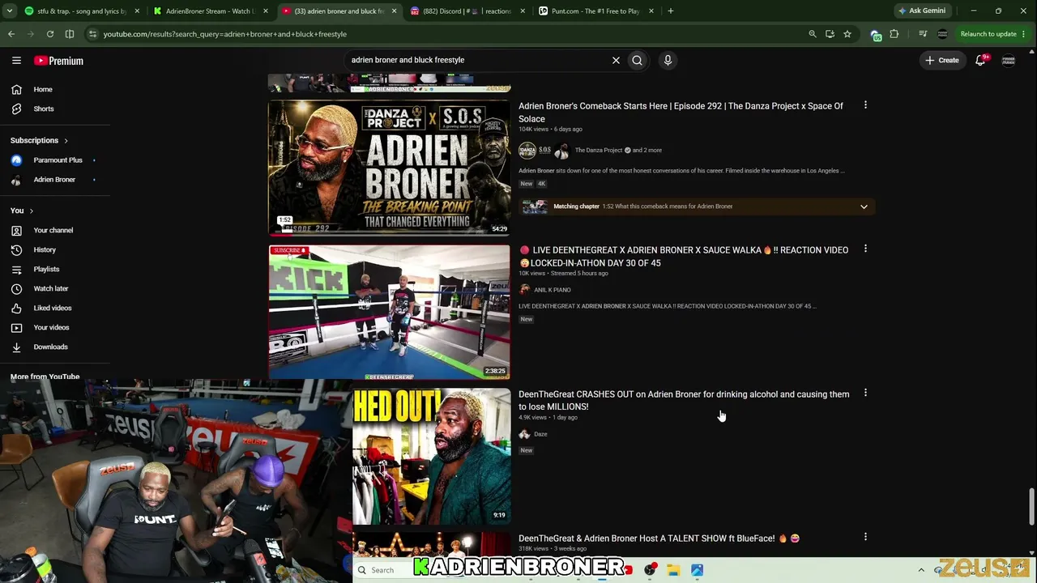1037x583 pixels.
Task: Open options menu for the Comeback video
Action: [865, 105]
